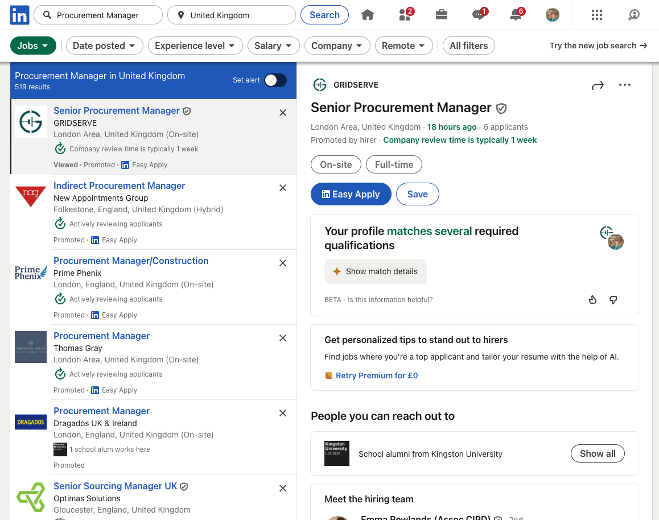Give thumbs up on match information
The image size is (659, 520).
point(592,299)
